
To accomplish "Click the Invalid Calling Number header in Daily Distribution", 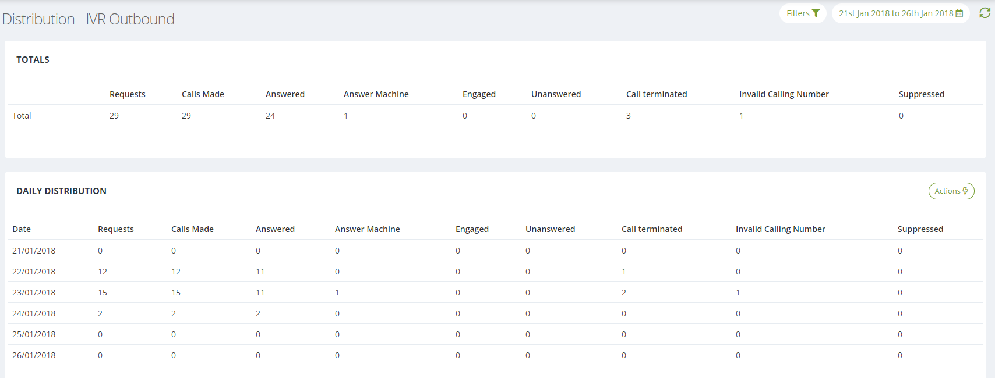I will tap(781, 229).
